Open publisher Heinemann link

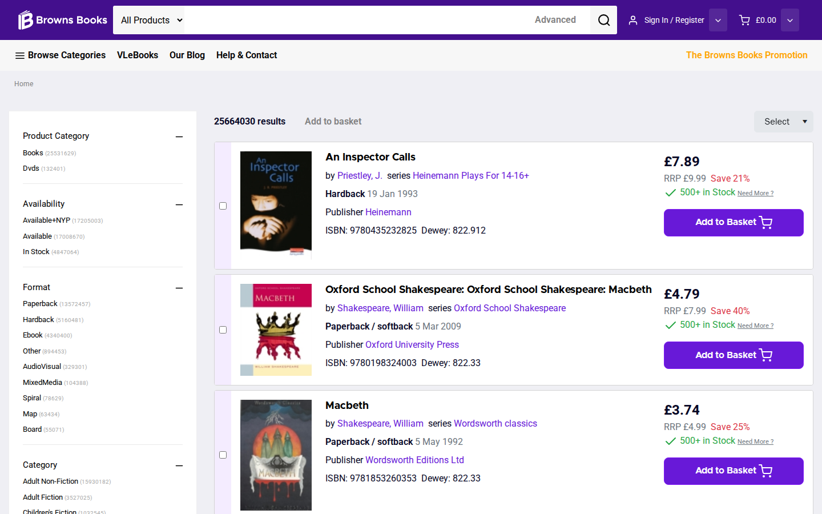(x=388, y=212)
